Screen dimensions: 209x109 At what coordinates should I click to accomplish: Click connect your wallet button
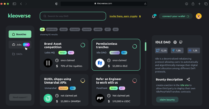click(x=176, y=16)
